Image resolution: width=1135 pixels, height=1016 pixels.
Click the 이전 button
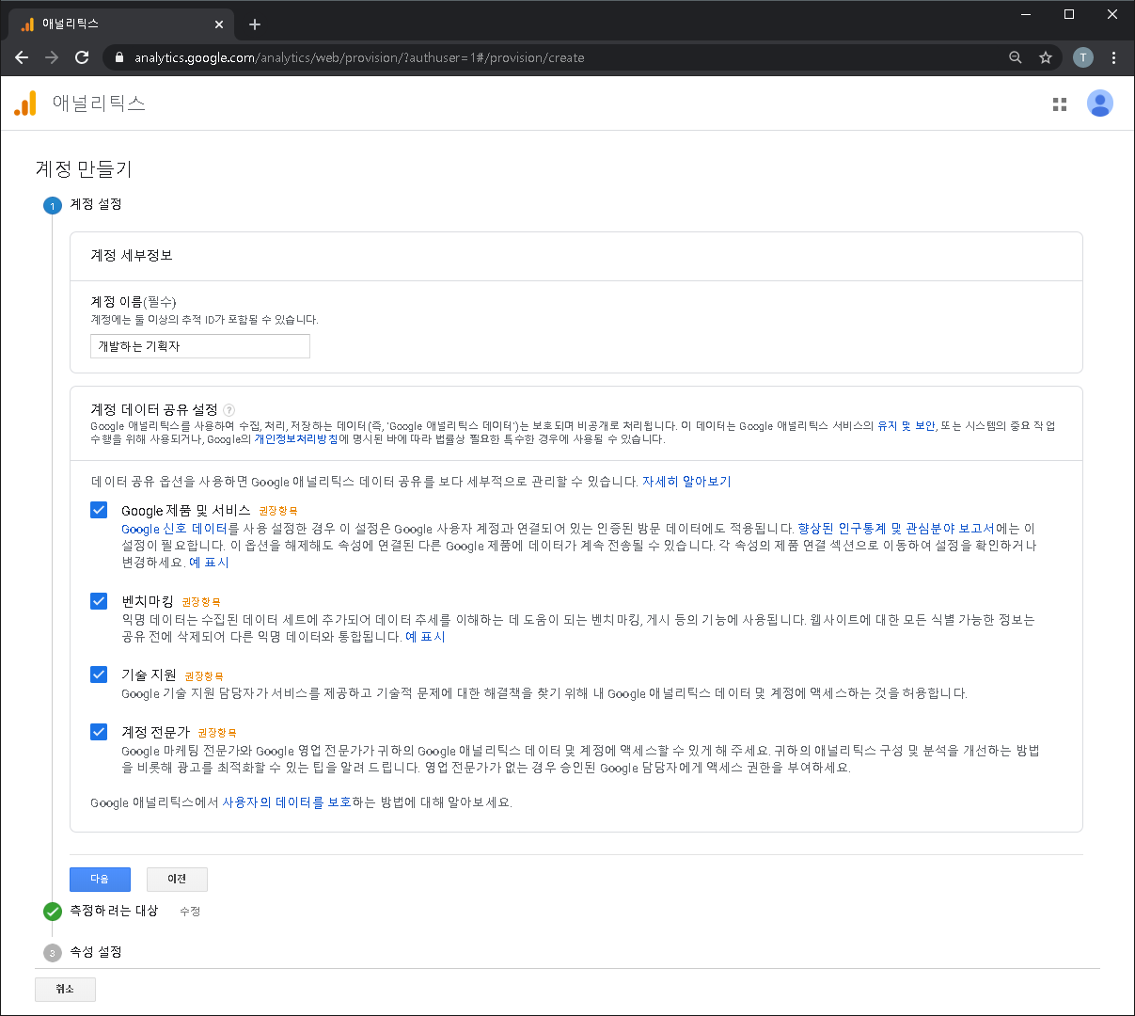click(177, 879)
